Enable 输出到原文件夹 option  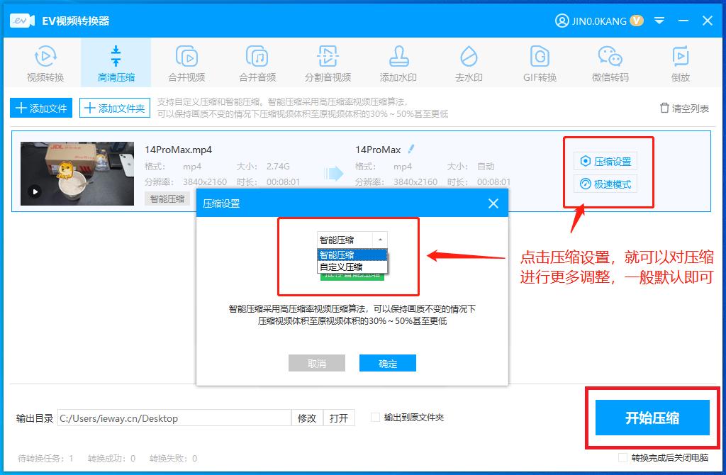pos(375,417)
